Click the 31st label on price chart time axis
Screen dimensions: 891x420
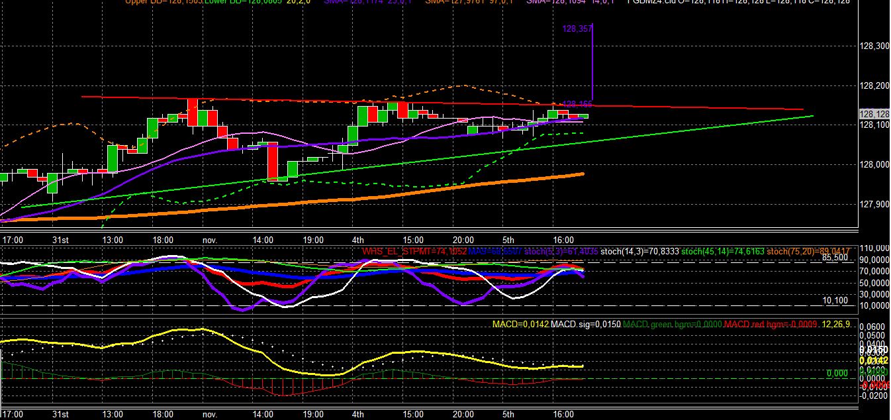[60, 239]
